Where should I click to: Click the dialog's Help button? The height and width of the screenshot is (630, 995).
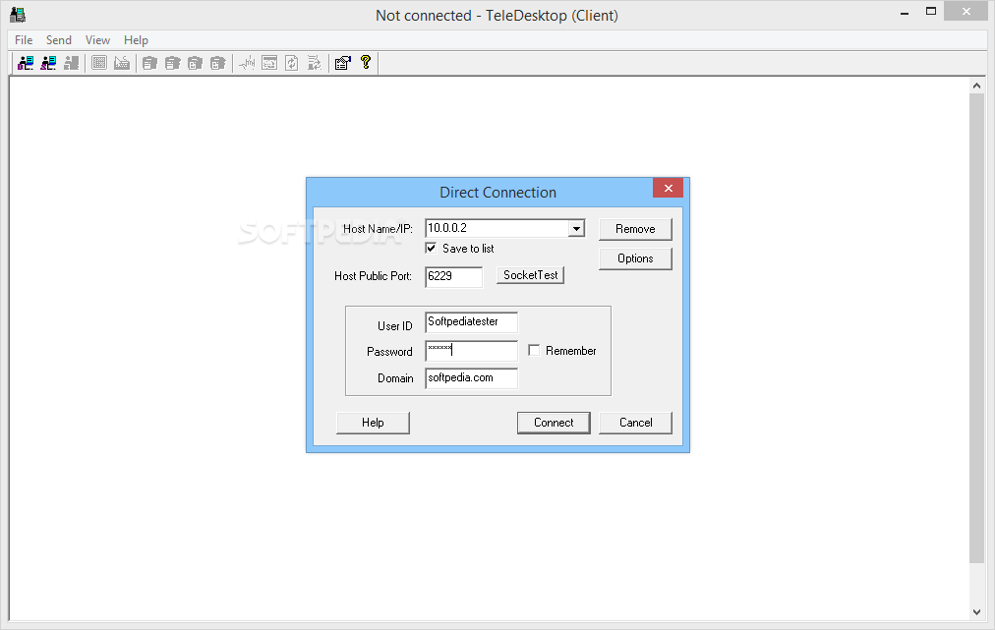373,423
